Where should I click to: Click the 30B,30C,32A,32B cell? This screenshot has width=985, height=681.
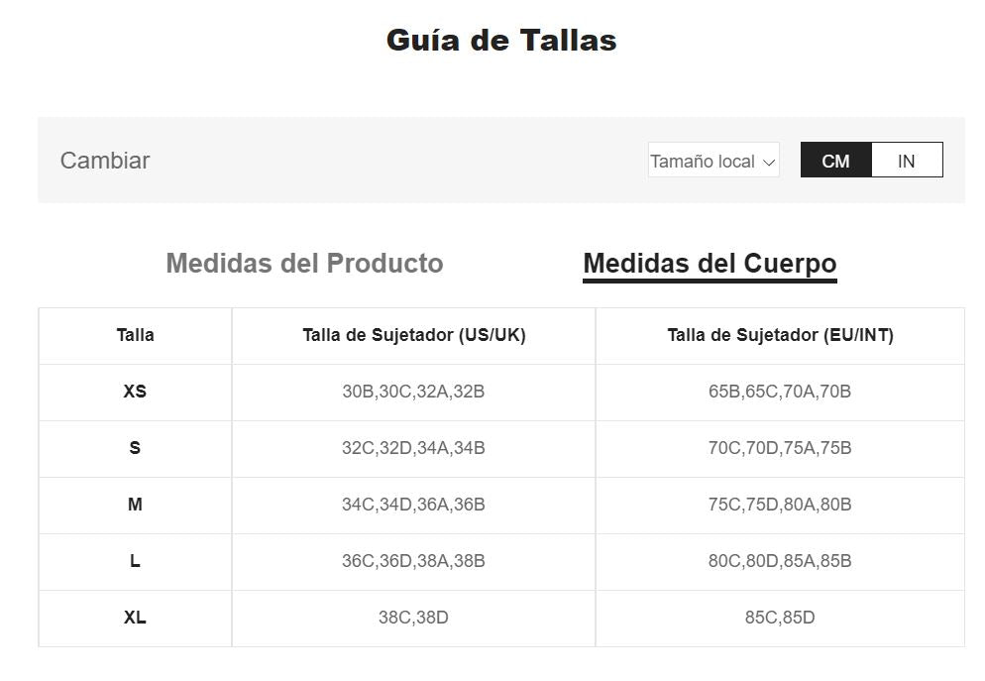(x=413, y=392)
